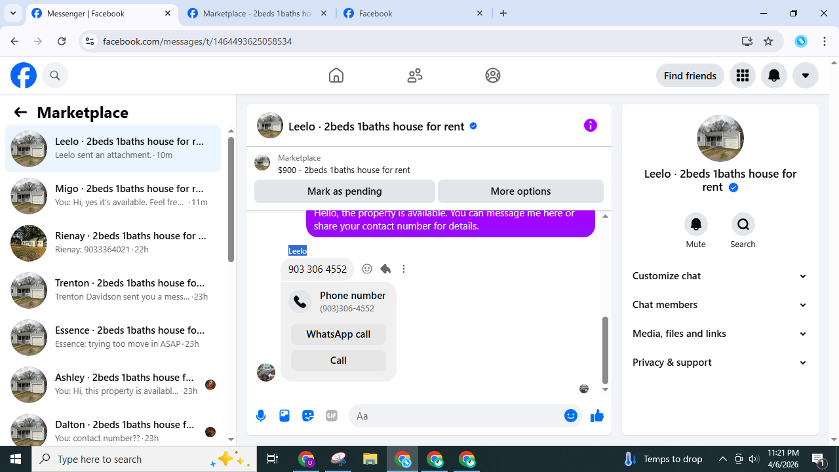Click the $900 listing title text
Screen dimensions: 839x472
tap(344, 170)
